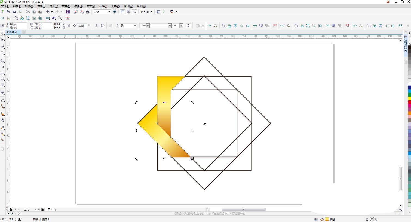Activate the Zoom magnifier tool in the toolbox
This screenshot has width=411, height=222.
coord(3,53)
